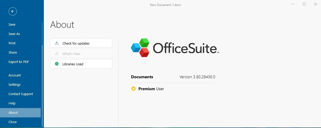The image size is (321, 128).
Task: Click the Version 3.80.28436.0 text
Action: click(x=197, y=77)
